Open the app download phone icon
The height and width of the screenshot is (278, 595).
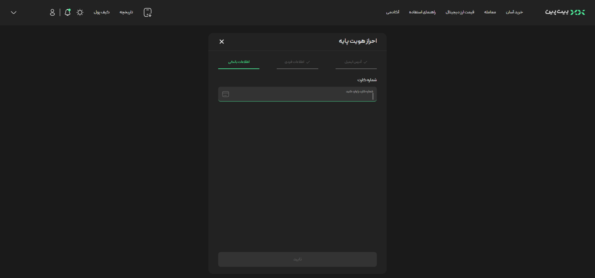click(x=148, y=13)
